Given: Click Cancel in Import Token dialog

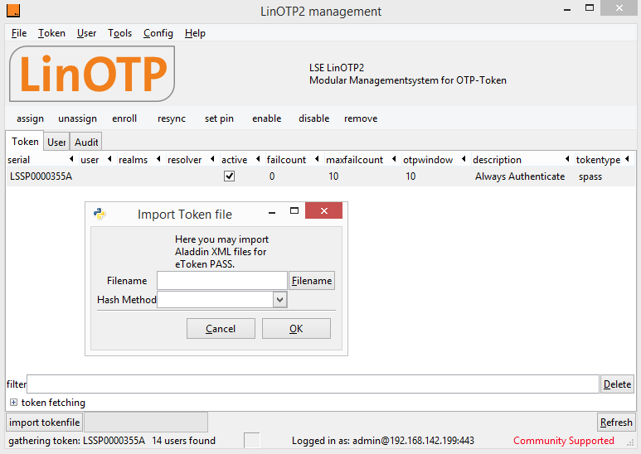Looking at the screenshot, I should (x=221, y=329).
